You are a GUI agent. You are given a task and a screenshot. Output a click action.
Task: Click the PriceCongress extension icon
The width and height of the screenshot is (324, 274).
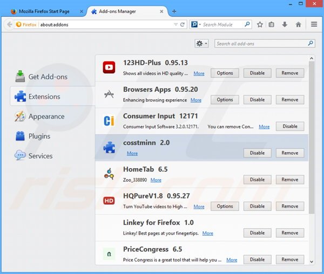(109, 254)
